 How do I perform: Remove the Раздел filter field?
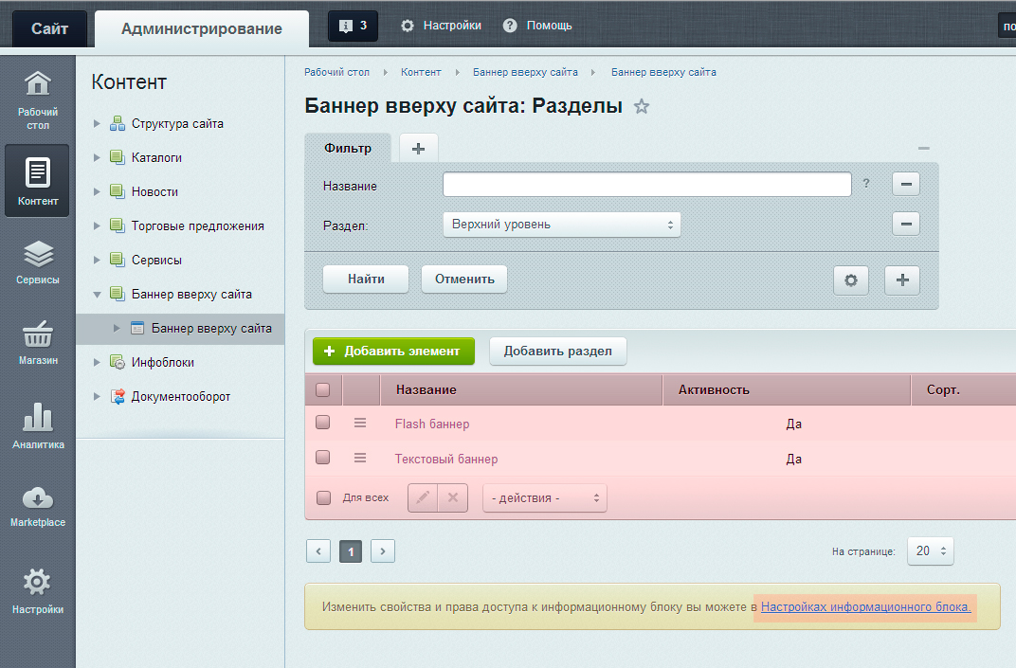point(906,225)
